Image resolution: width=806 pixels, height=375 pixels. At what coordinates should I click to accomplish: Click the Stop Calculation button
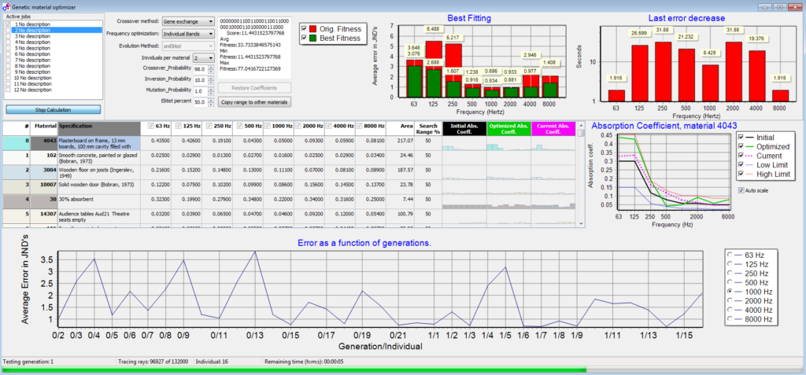(54, 109)
